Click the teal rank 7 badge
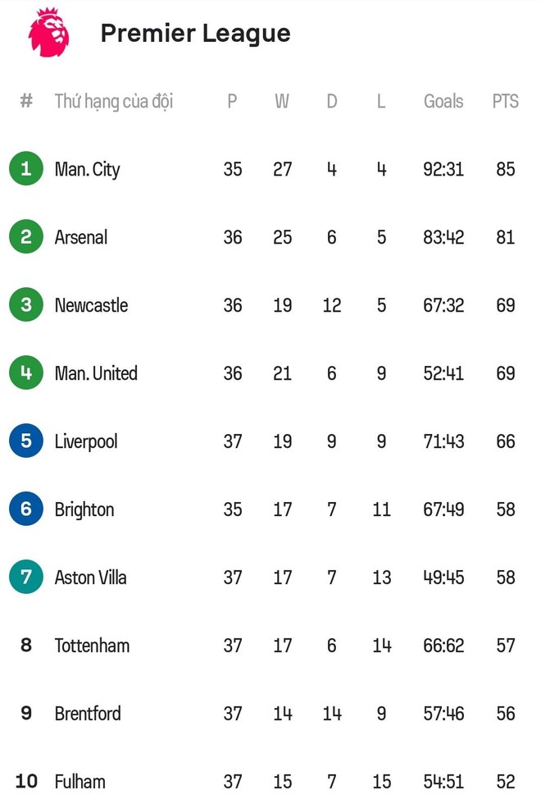The height and width of the screenshot is (804, 541). point(26,578)
